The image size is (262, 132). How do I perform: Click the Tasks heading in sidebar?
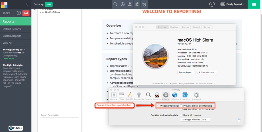pos(6,13)
